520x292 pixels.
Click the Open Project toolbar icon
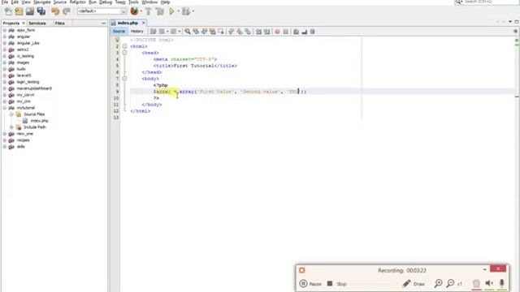point(30,11)
